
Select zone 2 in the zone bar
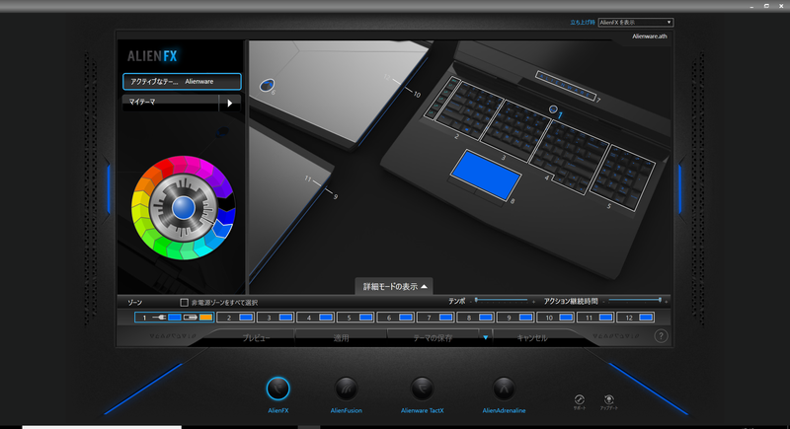(x=235, y=318)
